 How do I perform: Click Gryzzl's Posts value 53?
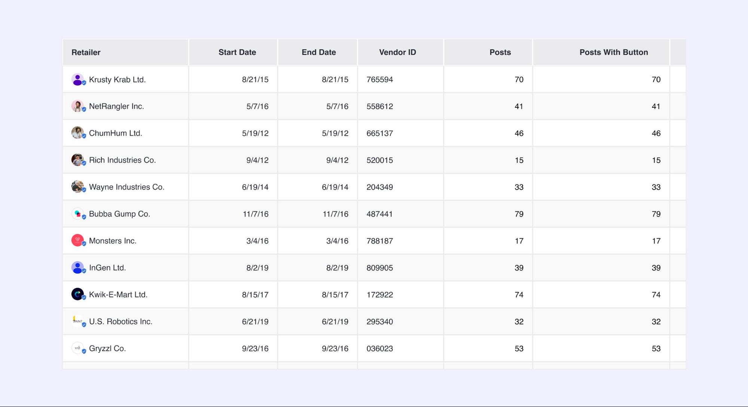pos(519,349)
